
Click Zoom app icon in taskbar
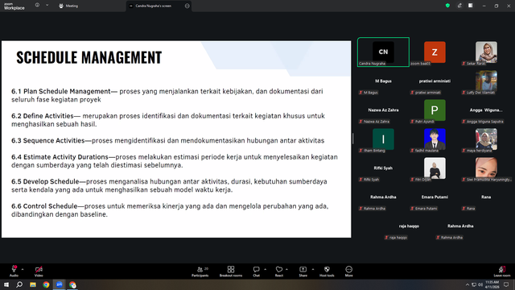(x=60, y=284)
